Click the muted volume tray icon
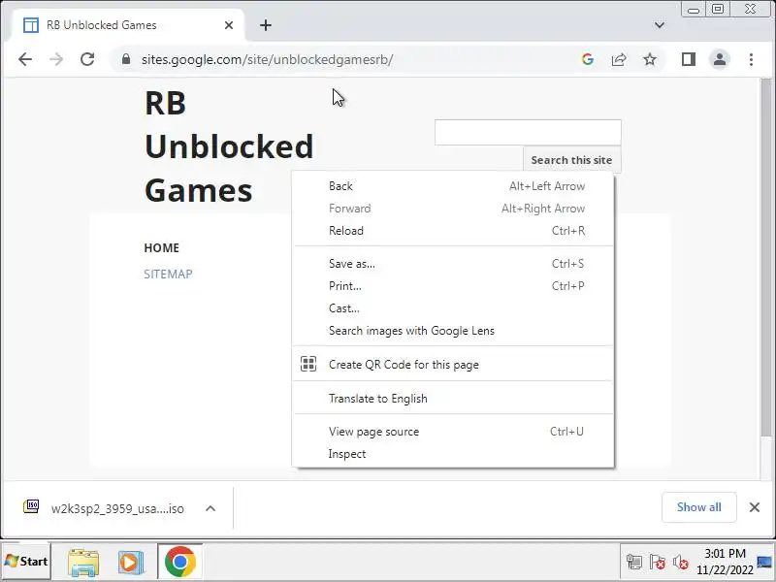Screen dimensions: 776x582 681,563
